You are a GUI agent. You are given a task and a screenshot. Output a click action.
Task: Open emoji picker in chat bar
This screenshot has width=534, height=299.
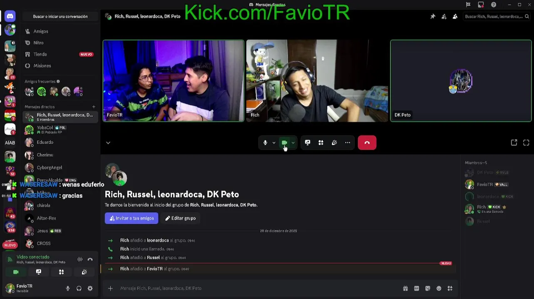[x=439, y=288]
